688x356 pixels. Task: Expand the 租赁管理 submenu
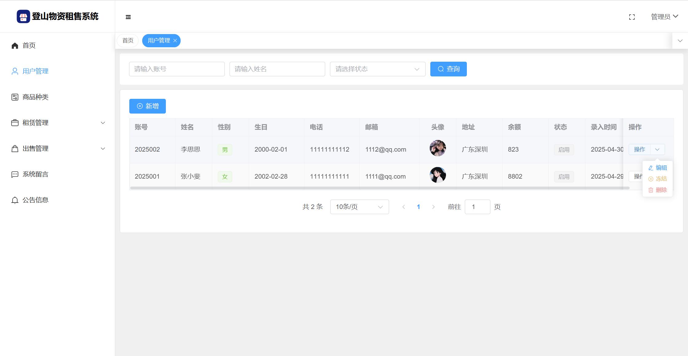click(x=103, y=123)
